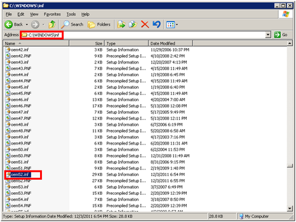This screenshot has width=296, height=222.
Task: Select the oem42.inf file icon
Action: [8, 50]
